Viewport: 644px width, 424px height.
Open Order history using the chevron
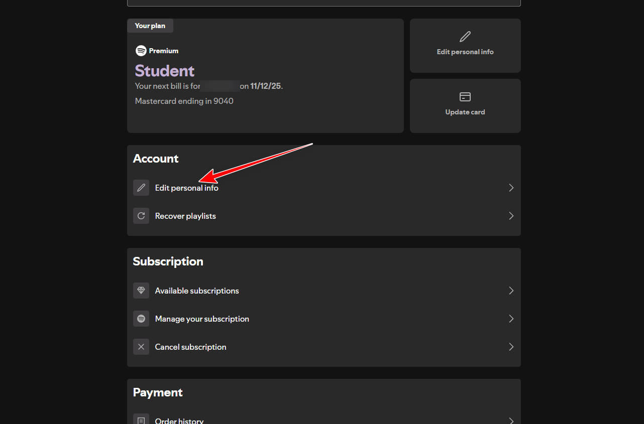click(511, 419)
